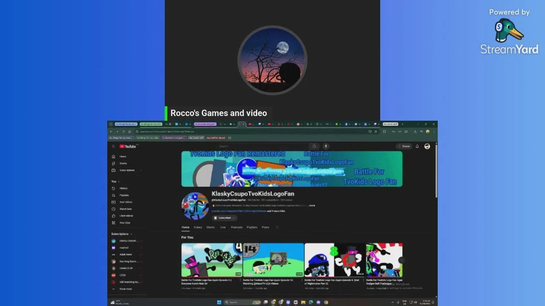Screen dimensions: 545x306
Task: Open File Explorer from the taskbar
Action: tap(303, 302)
